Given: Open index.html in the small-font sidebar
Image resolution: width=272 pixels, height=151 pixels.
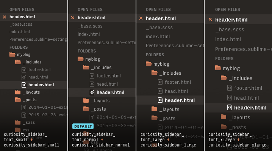Looking at the screenshot, I should (x=20, y=32).
